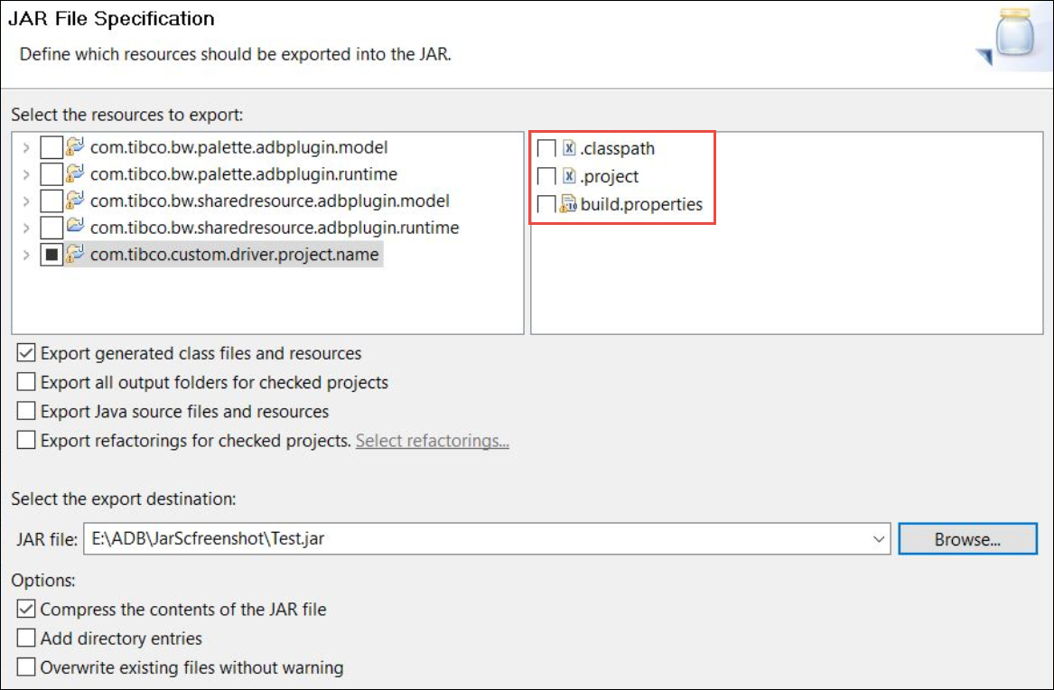Click the adbplugin.model palette project icon
1054x690 pixels.
pos(76,147)
